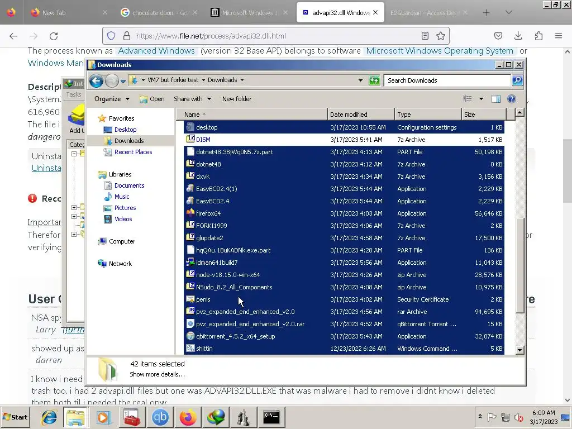The image size is (572, 429).
Task: Collapse the minus node in the background Categories tree
Action: coord(74,154)
